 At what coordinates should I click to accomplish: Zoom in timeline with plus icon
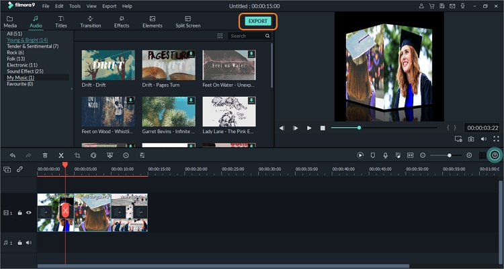(469, 155)
